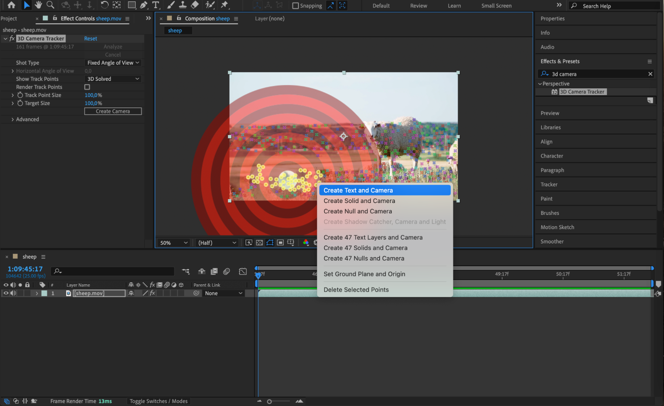Select the Zoom magnifier tool
This screenshot has width=664, height=406.
click(x=50, y=5)
